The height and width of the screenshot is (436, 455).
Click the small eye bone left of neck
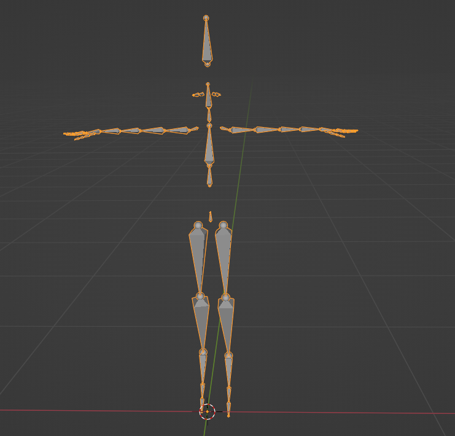pos(198,95)
